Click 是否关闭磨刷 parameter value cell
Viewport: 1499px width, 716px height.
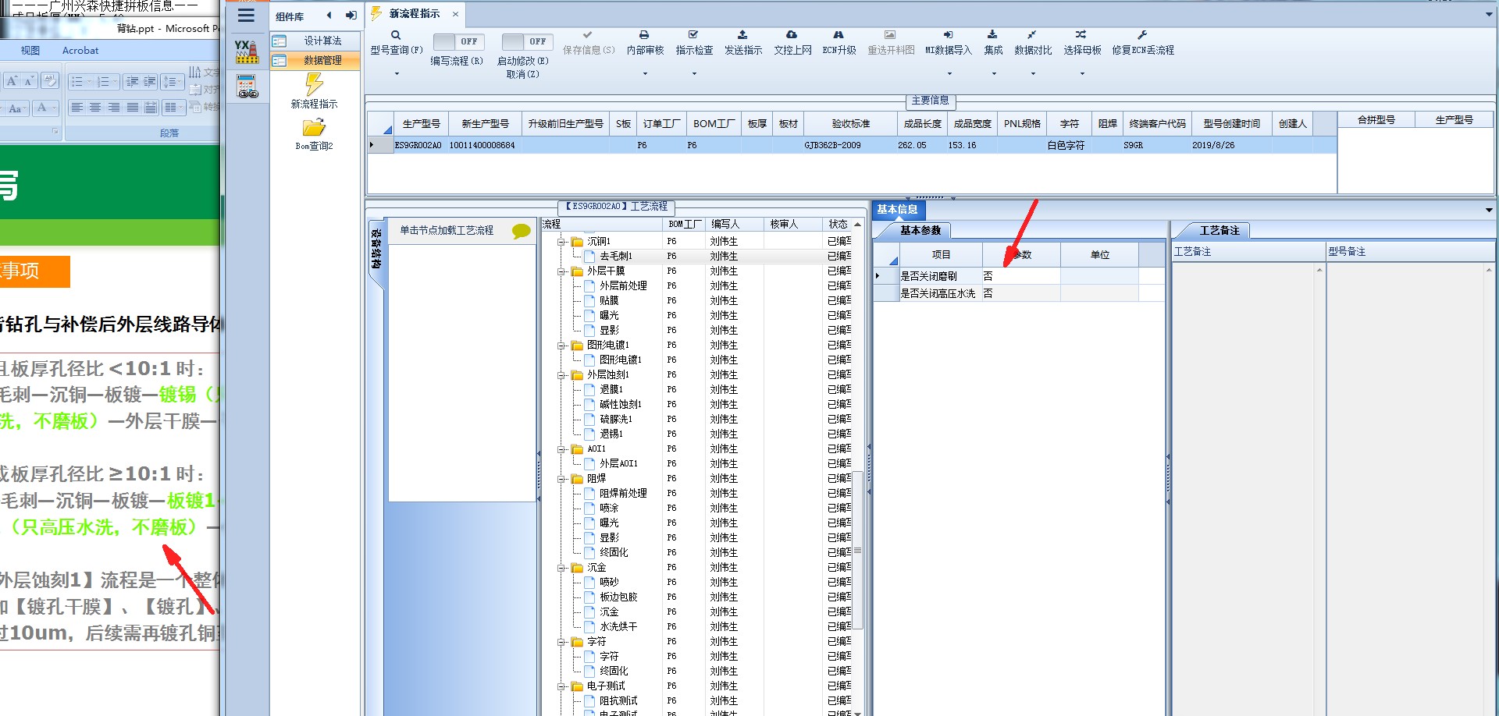(x=1020, y=276)
